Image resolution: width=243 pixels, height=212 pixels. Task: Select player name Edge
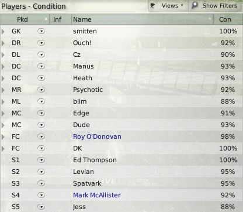click(x=81, y=114)
